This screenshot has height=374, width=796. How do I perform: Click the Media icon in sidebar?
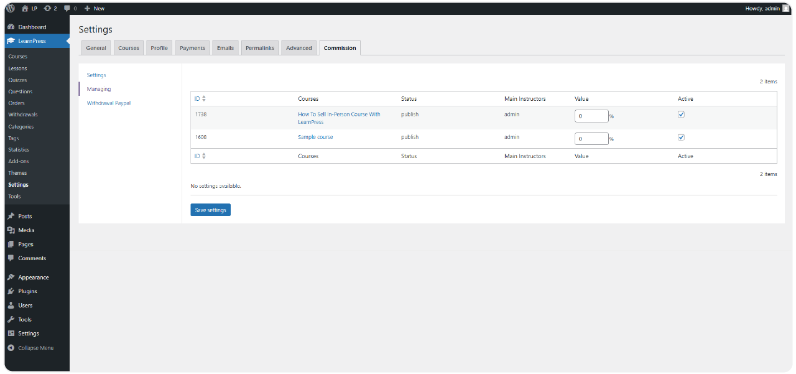coord(11,230)
